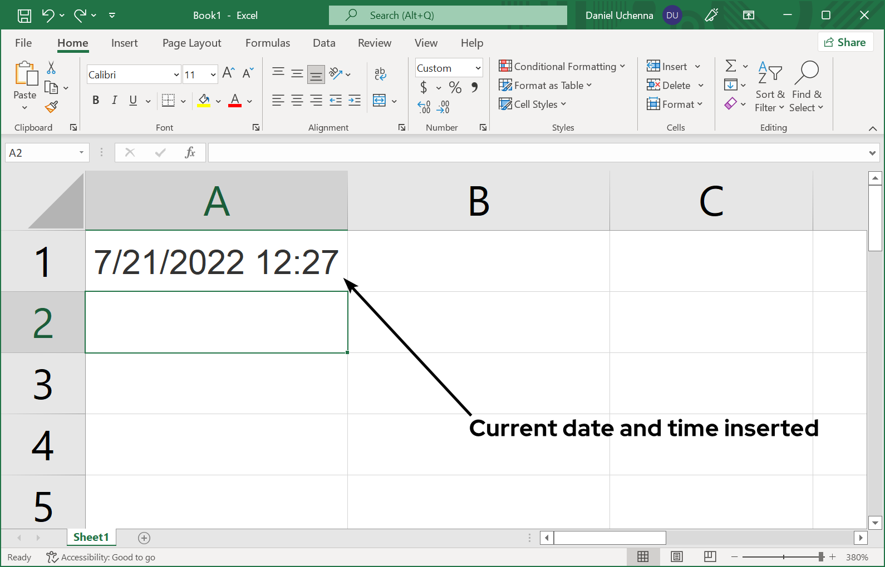Click the zoom slider handle
This screenshot has width=885, height=567.
click(821, 556)
